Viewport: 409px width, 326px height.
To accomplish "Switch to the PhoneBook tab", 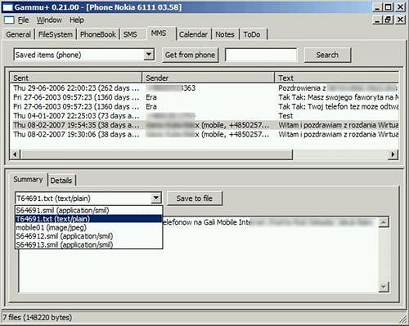I will [x=98, y=34].
